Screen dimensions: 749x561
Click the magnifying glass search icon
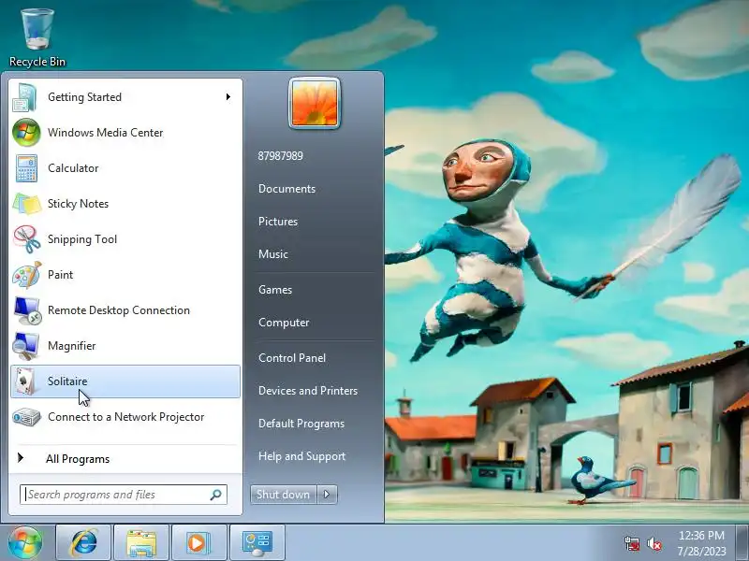pos(216,495)
